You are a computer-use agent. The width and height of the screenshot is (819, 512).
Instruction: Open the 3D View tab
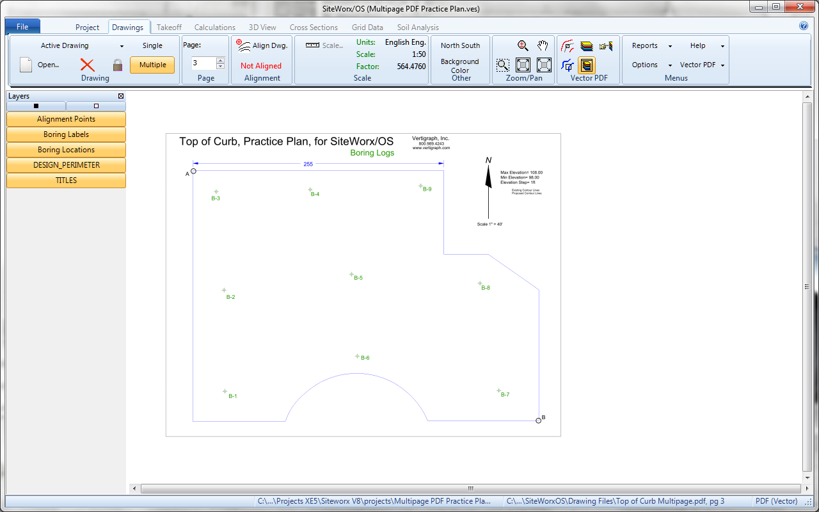pyautogui.click(x=262, y=28)
